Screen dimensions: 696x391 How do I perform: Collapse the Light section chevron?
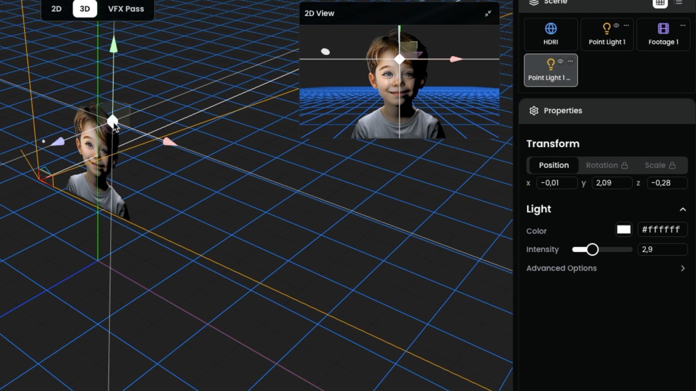pos(683,210)
